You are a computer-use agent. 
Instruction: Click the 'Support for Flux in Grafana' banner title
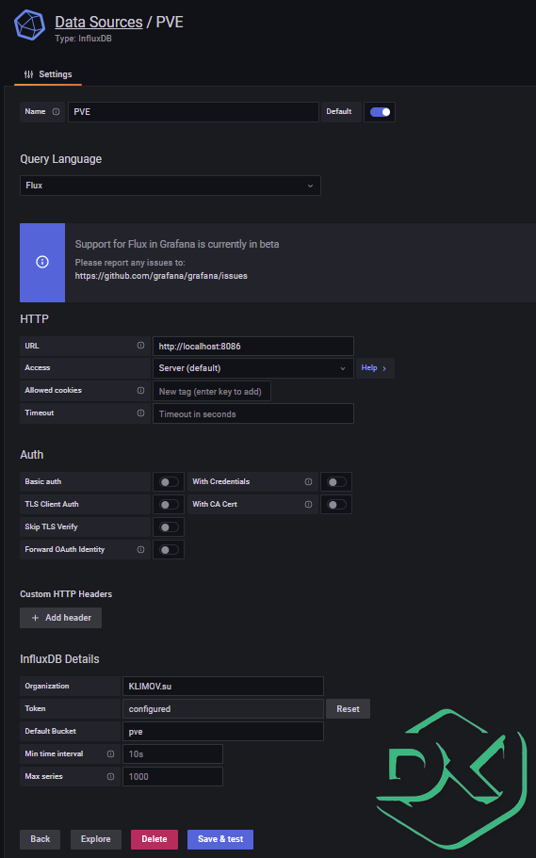177,244
